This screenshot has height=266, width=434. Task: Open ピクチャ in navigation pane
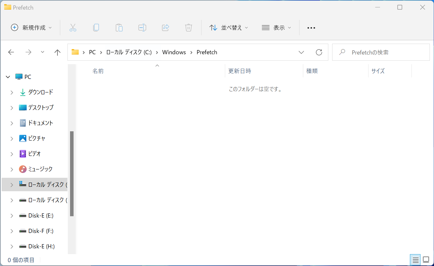tap(37, 138)
